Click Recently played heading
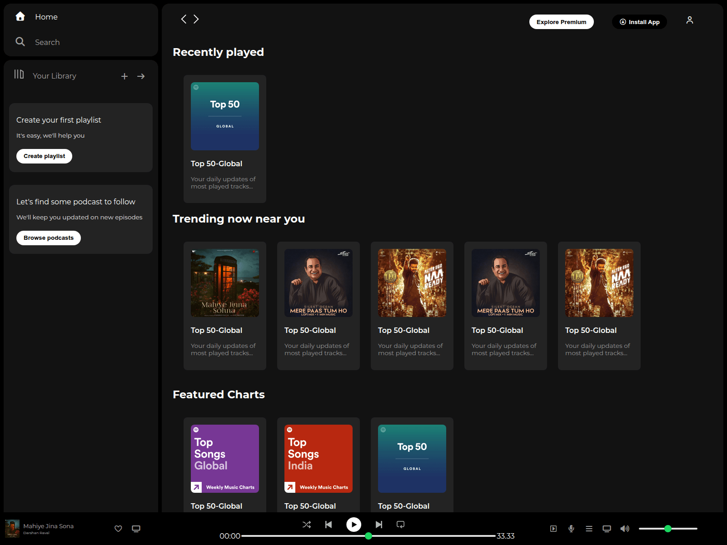Viewport: 727px width, 545px height. 218,52
